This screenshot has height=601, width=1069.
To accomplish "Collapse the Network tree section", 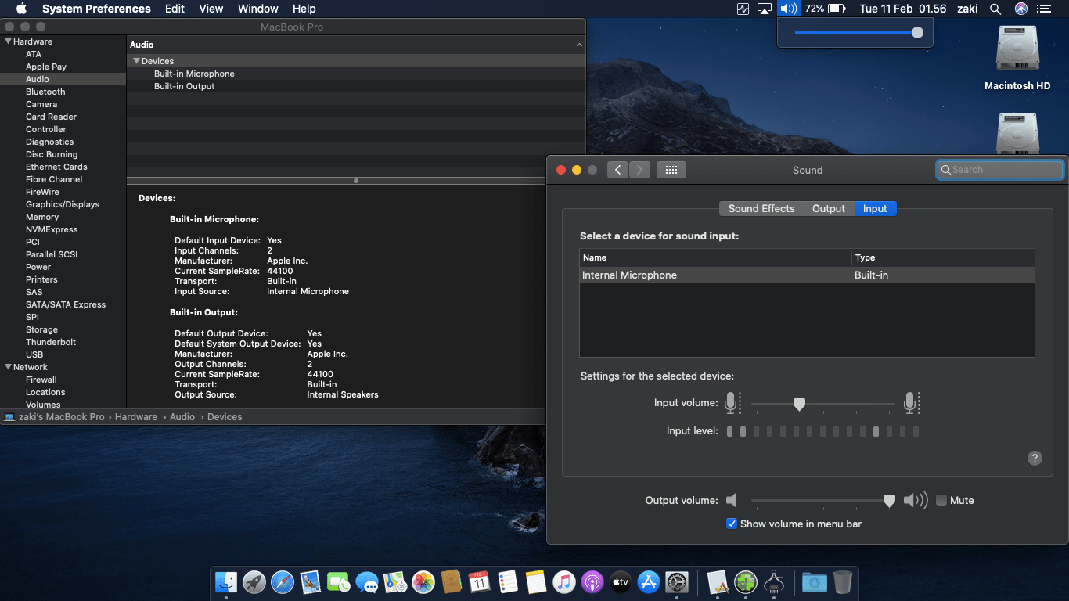I will tap(9, 367).
